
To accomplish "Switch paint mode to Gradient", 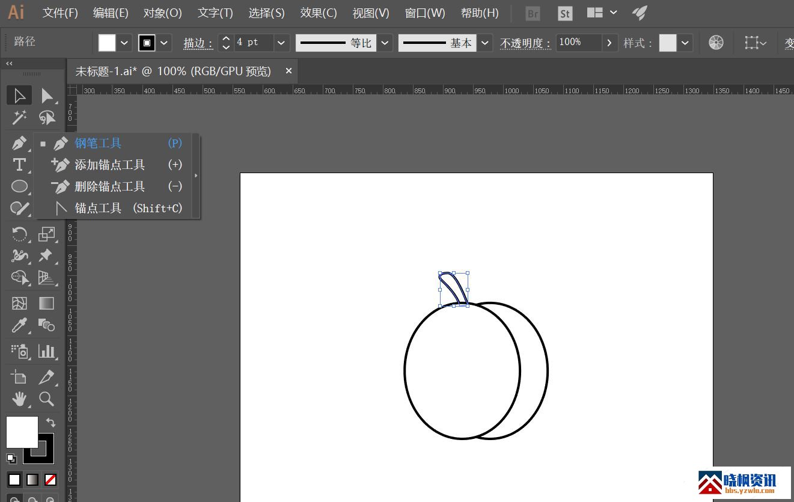I will tap(32, 480).
